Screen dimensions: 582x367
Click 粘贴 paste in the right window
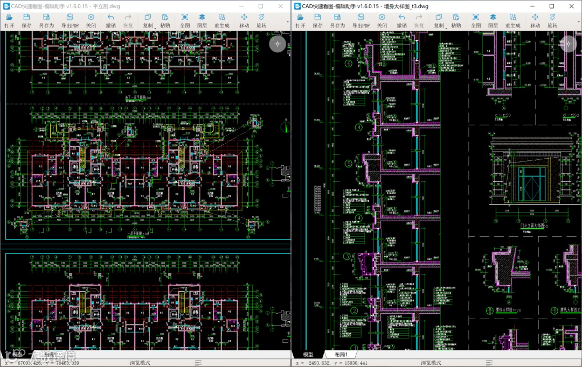[456, 21]
